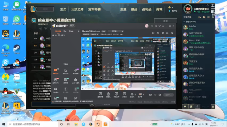Viewport: 227px width, 127px height.
Task: Open the missions icon below friends list
Action: 191,107
